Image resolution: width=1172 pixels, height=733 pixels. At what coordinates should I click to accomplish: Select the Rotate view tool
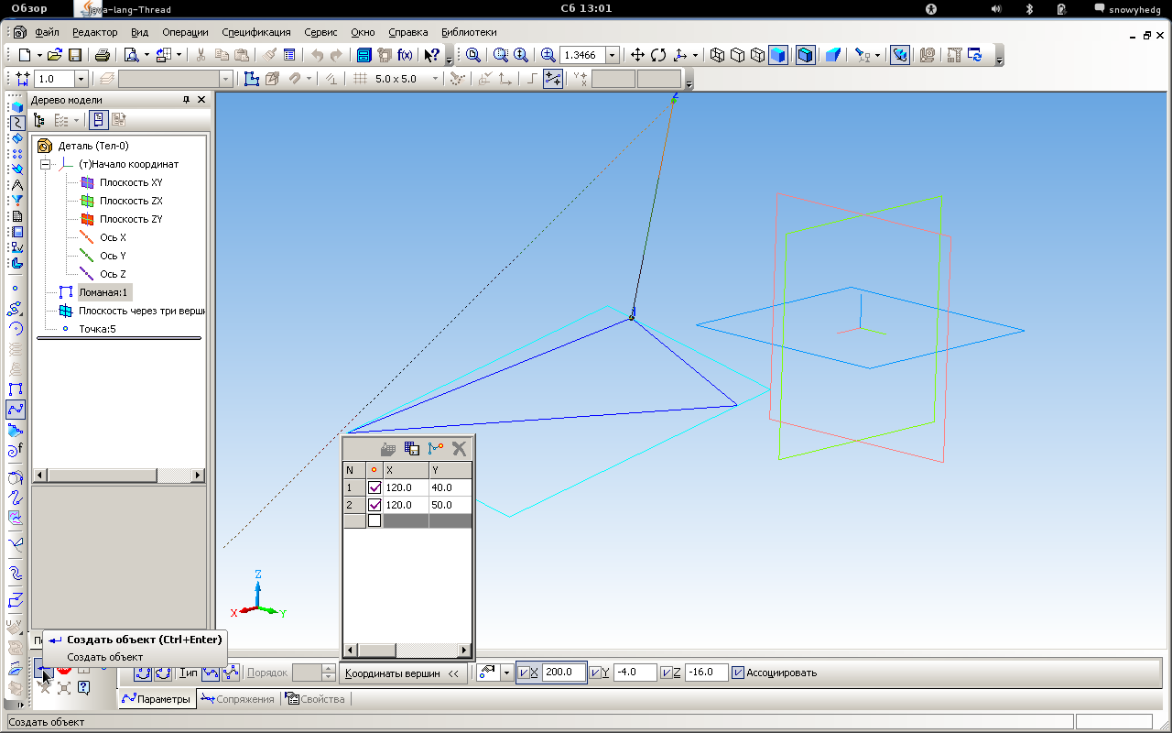(x=658, y=55)
